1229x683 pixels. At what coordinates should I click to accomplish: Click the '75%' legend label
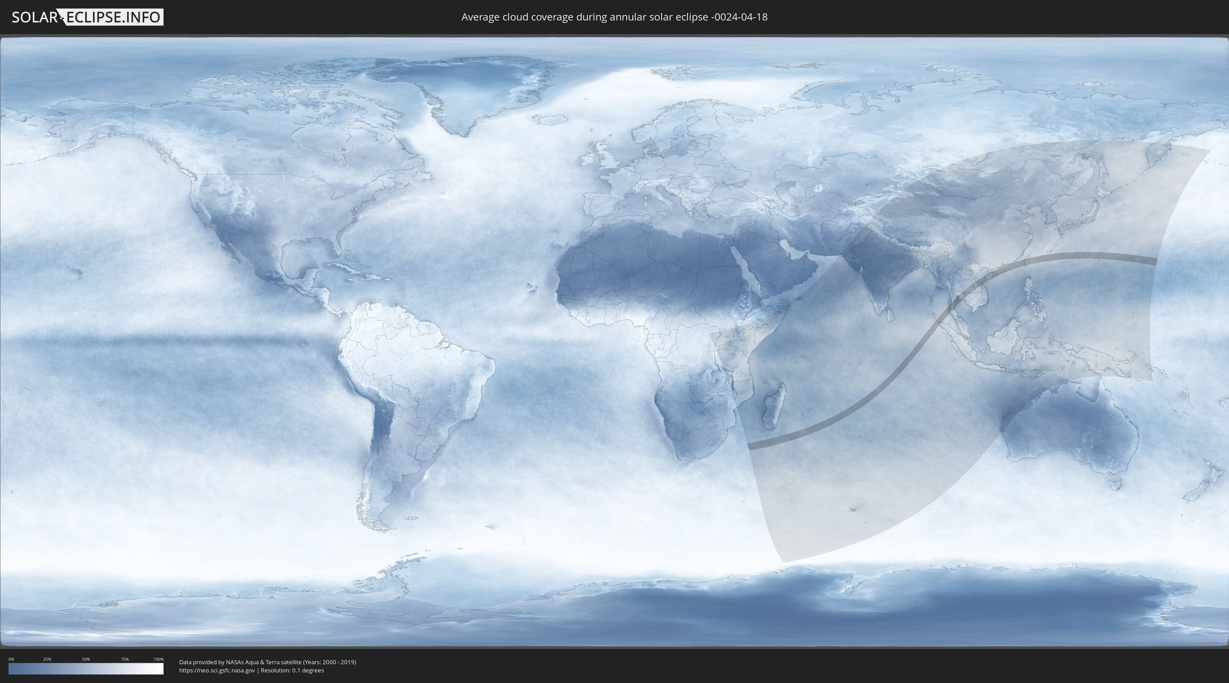(125, 659)
